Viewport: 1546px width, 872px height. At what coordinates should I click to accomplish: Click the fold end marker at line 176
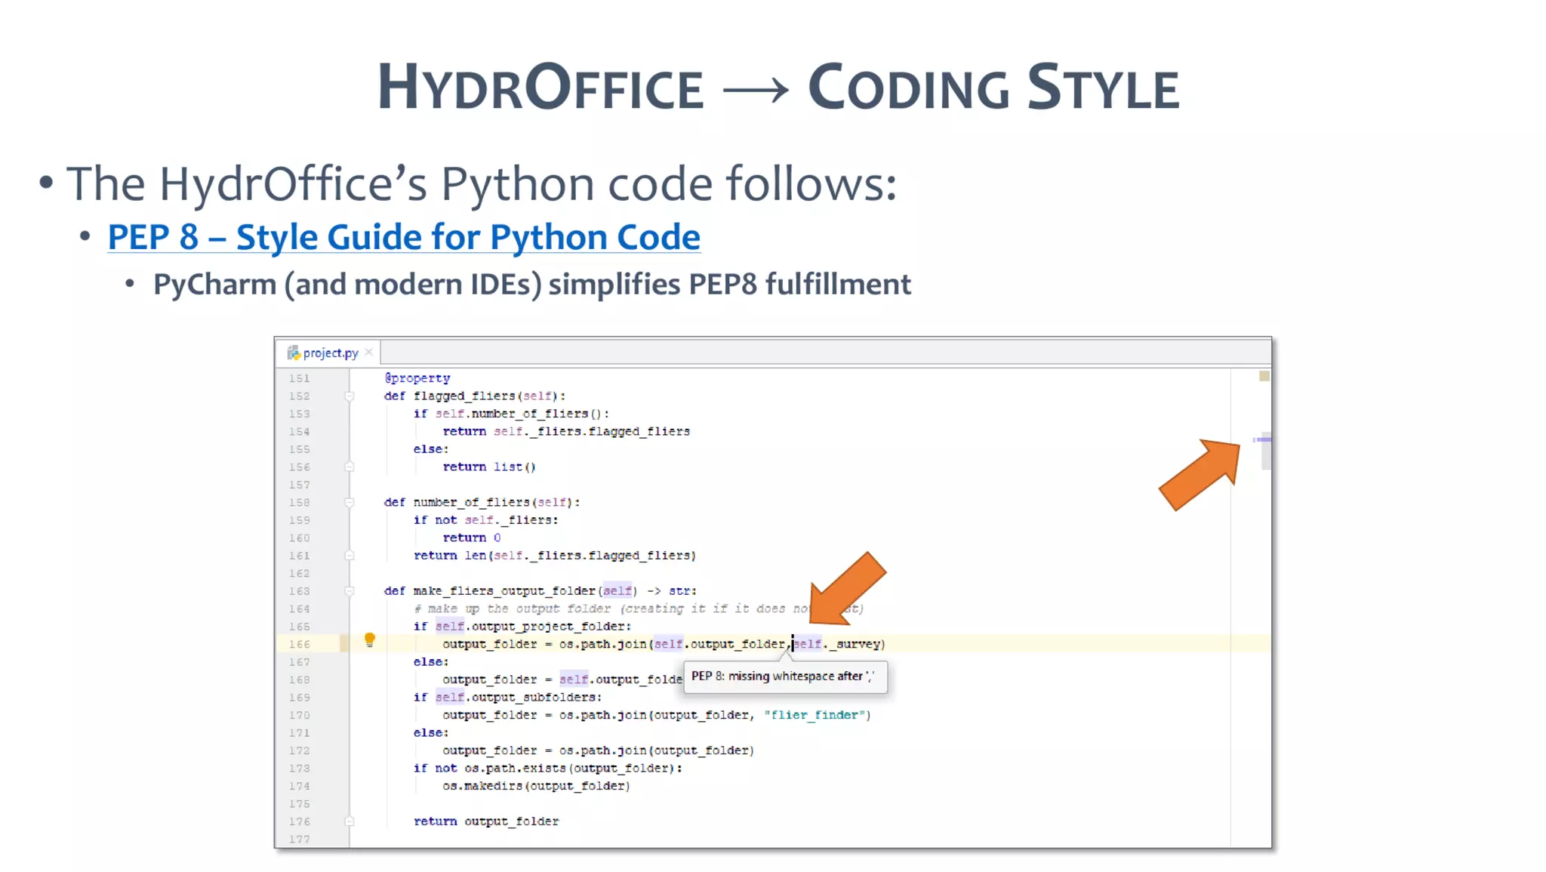350,821
